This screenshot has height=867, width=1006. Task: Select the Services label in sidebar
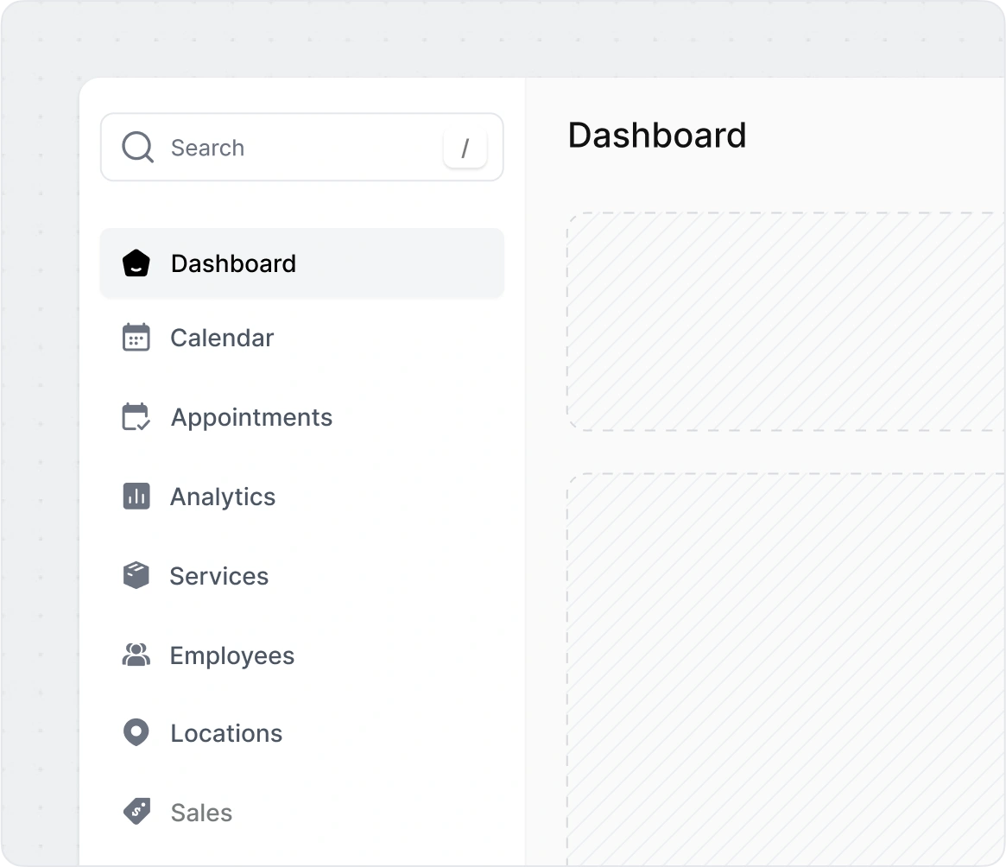coord(219,576)
